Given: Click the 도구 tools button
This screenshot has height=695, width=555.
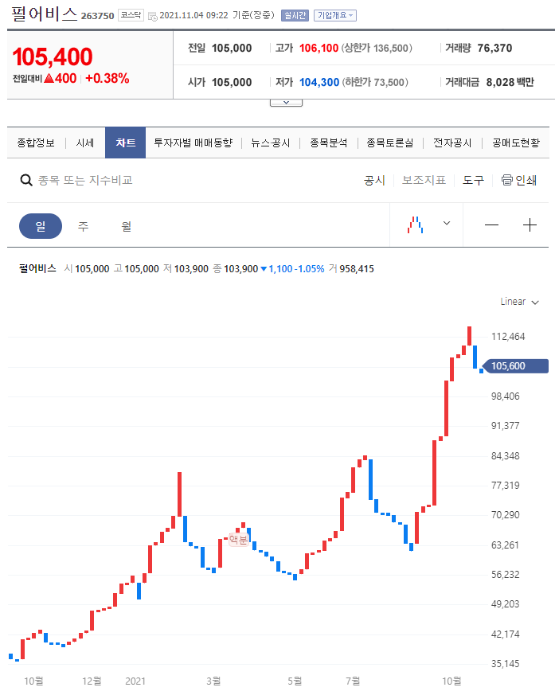Looking at the screenshot, I should coord(473,180).
